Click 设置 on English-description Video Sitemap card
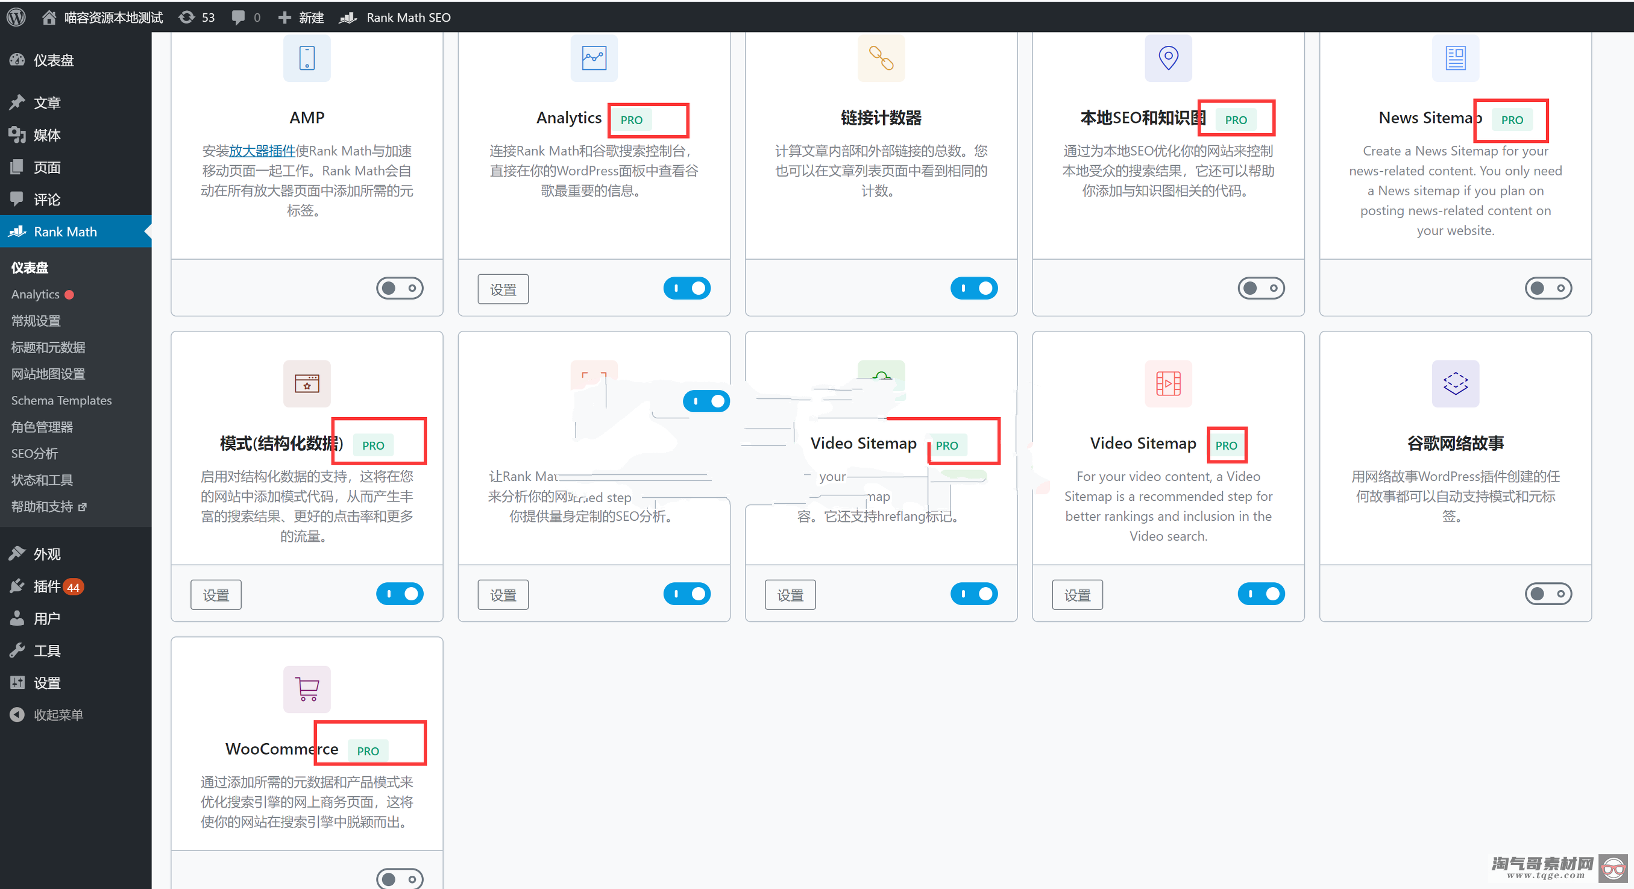 point(1078,595)
